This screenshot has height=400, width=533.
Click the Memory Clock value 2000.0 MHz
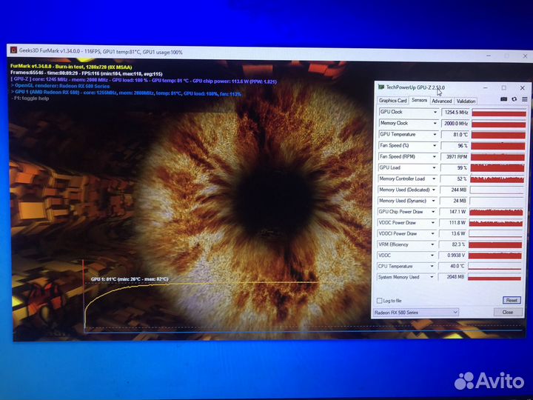coord(455,124)
